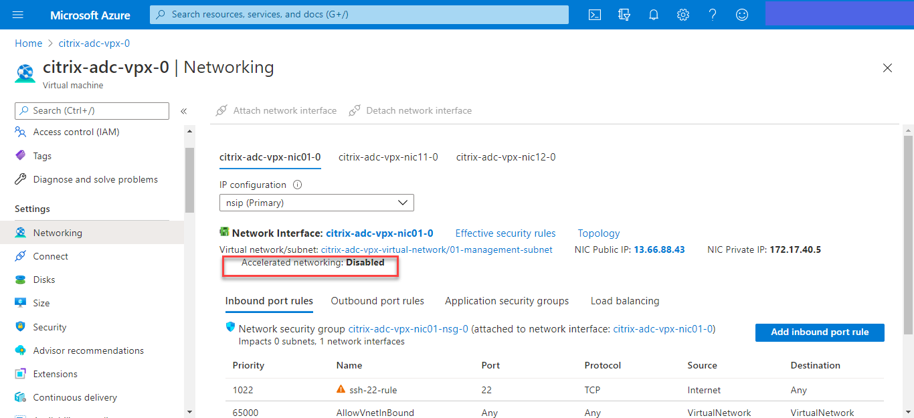Open Effective security rules link
The image size is (914, 418).
tap(506, 233)
